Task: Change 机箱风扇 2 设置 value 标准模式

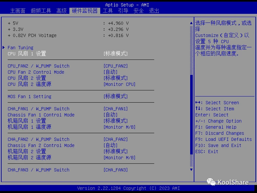Action: pos(116,151)
